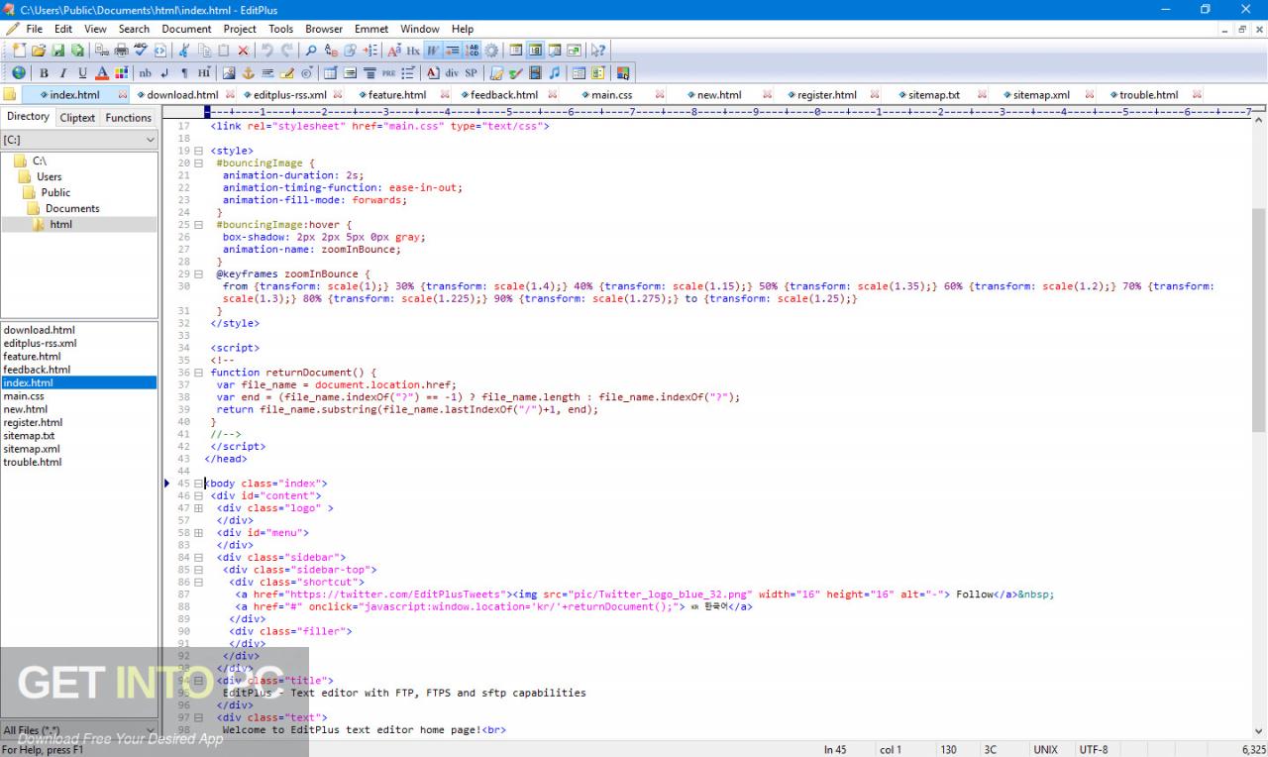1268x757 pixels.
Task: Click the Open file folder icon
Action: pos(38,50)
